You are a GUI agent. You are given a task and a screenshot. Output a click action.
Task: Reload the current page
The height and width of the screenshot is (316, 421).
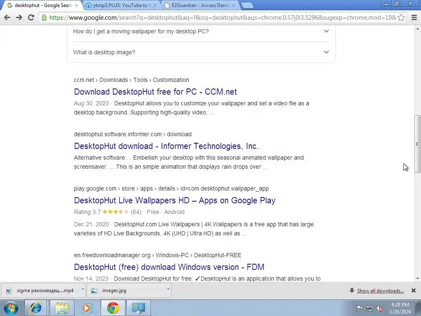coord(31,18)
